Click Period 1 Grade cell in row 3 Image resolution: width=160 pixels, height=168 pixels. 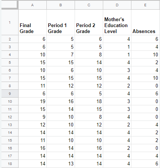[x=61, y=47]
